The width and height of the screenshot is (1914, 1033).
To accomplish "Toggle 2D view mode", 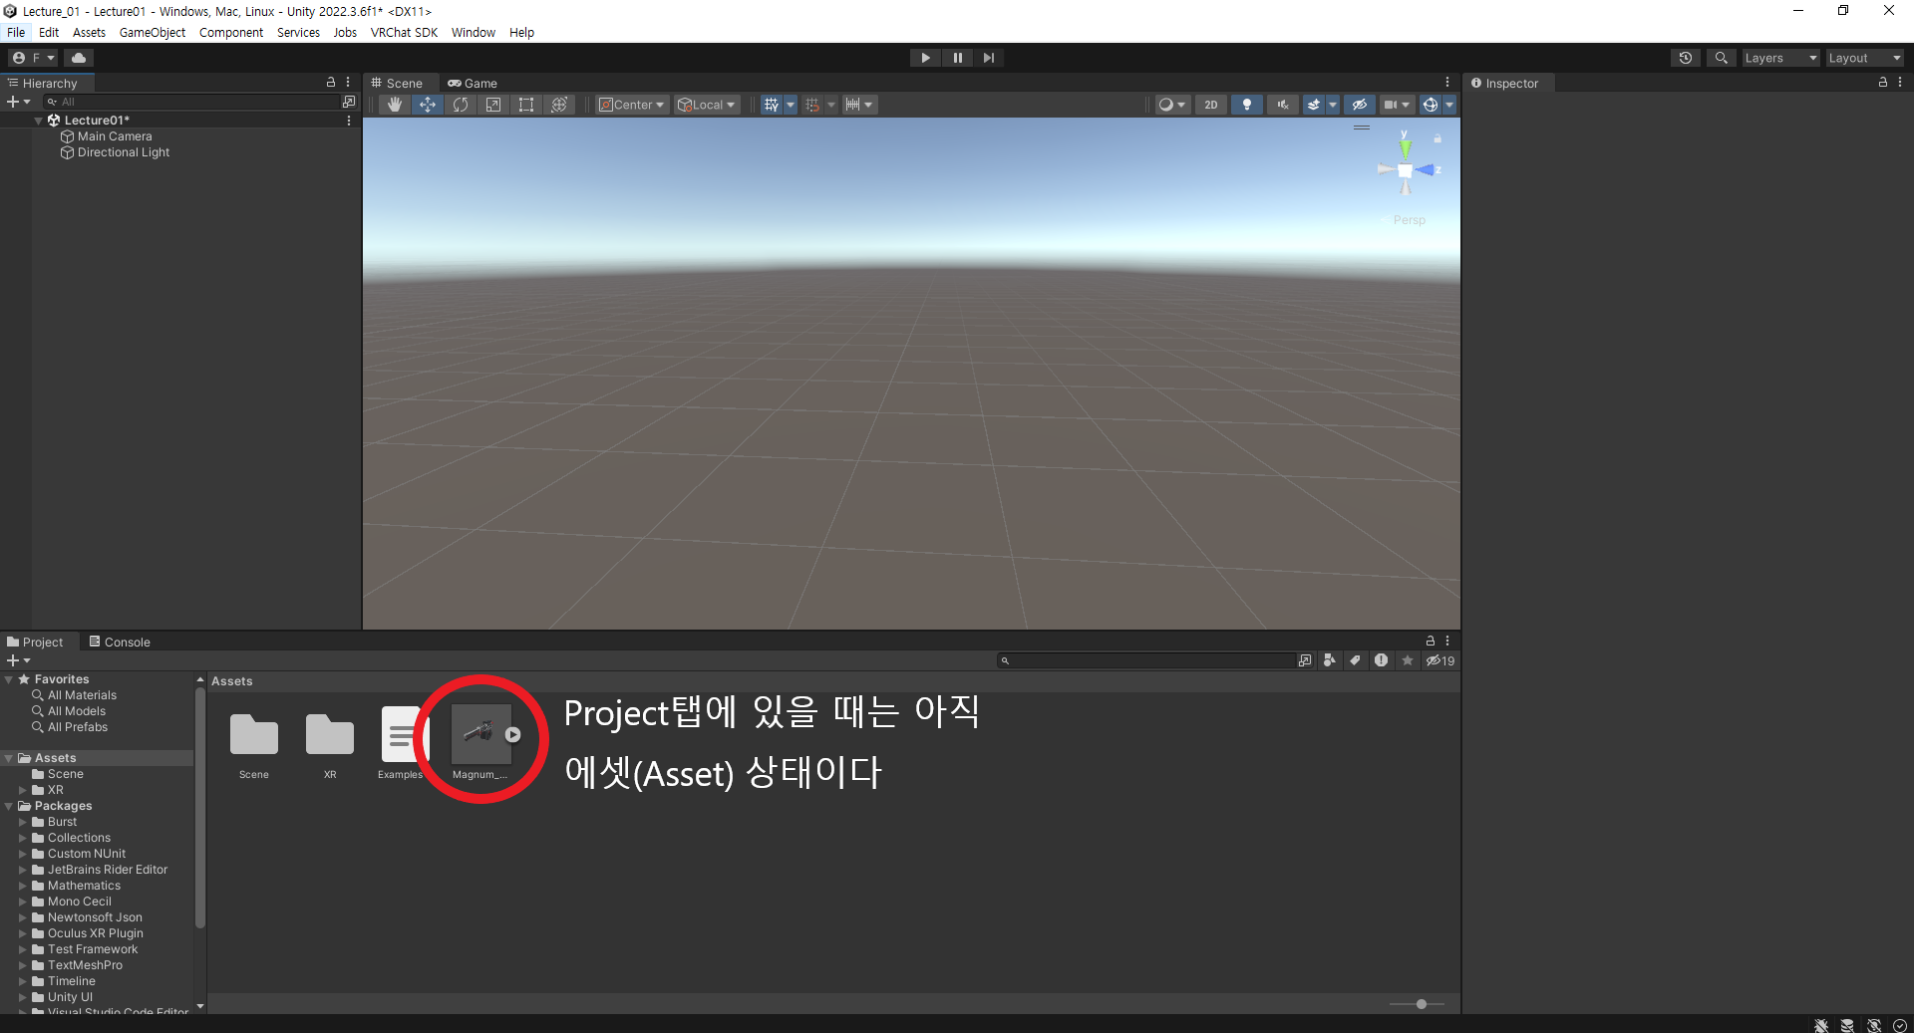I will pyautogui.click(x=1211, y=105).
